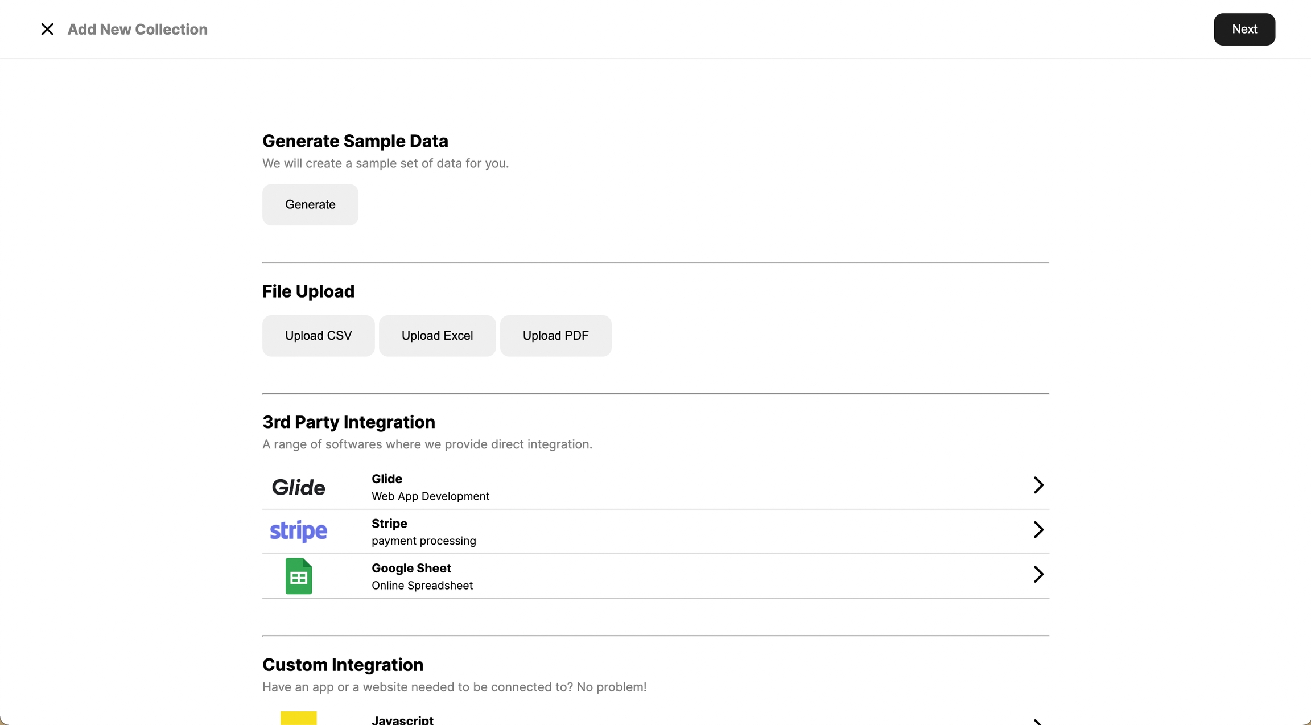Viewport: 1311px width, 725px height.
Task: Generate sample data
Action: coord(310,204)
